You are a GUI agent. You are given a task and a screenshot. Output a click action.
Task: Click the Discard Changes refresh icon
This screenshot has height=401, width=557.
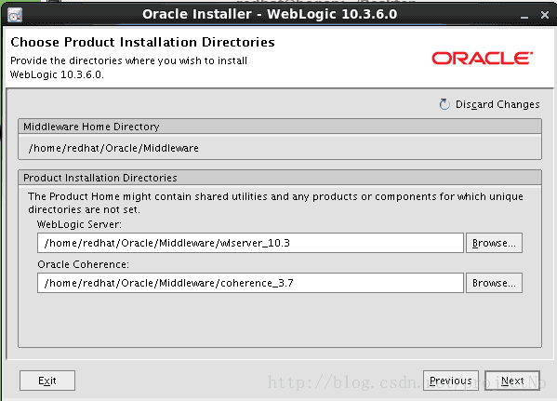pyautogui.click(x=444, y=104)
